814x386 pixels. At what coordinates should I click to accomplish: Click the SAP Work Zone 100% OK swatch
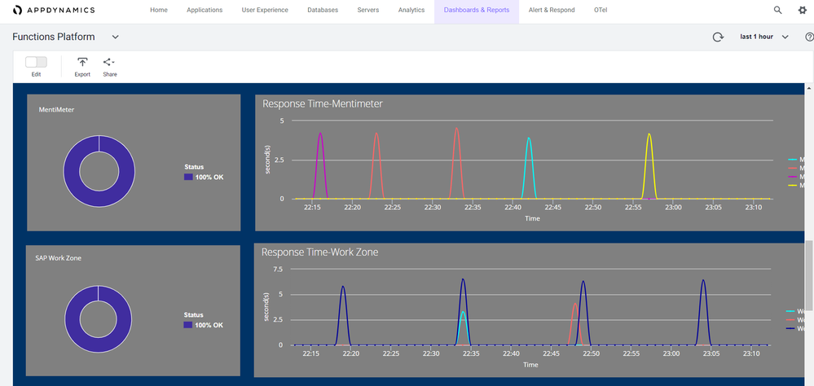(x=188, y=325)
